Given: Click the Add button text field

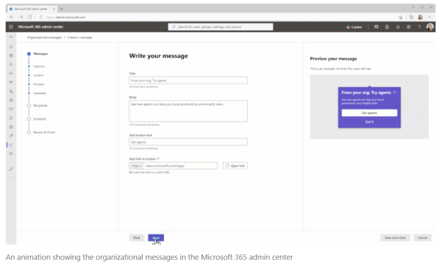Looking at the screenshot, I should 188,142.
